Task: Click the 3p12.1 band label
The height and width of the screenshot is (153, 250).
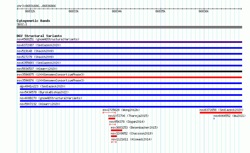Action: pos(22,24)
